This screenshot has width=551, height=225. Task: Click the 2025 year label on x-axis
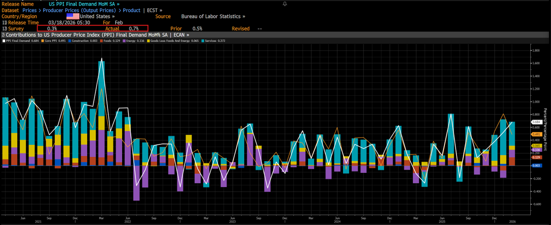click(x=442, y=222)
